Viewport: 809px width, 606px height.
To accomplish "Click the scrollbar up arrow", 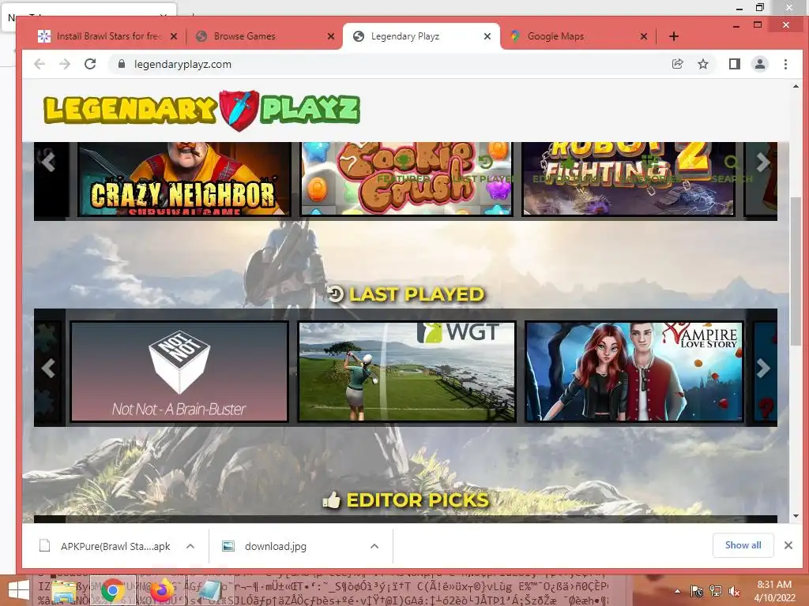I will (795, 86).
